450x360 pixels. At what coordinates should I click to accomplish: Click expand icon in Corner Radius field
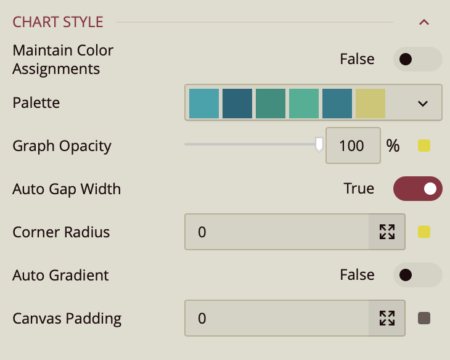(387, 232)
